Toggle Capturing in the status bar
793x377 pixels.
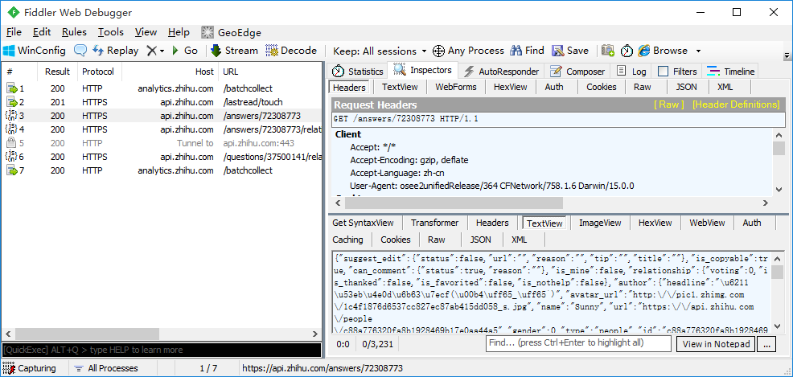pos(29,368)
